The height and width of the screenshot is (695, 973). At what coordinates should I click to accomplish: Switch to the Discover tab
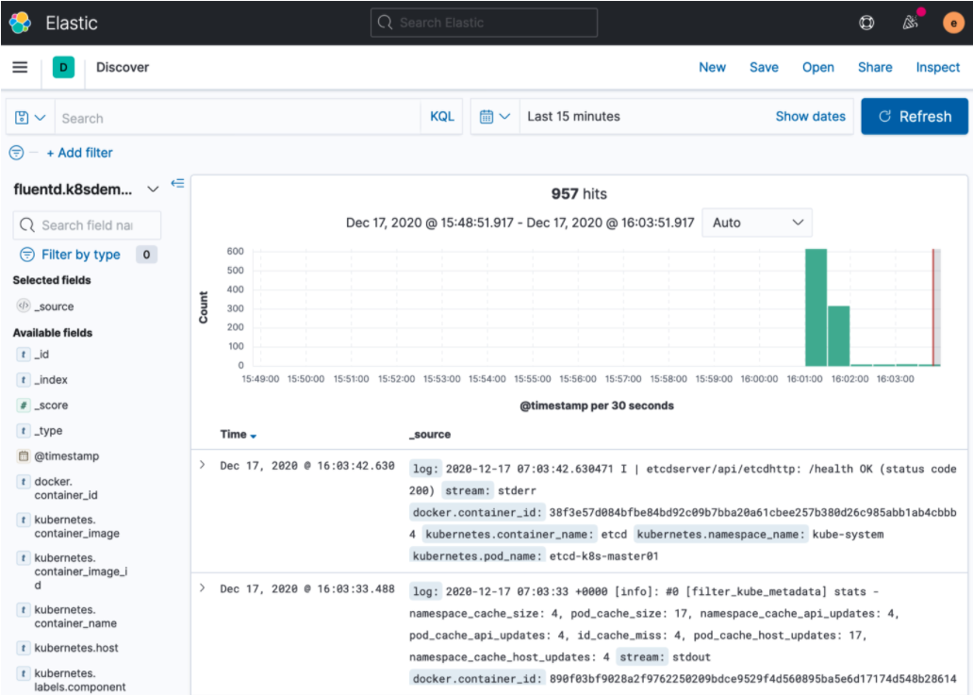point(121,67)
